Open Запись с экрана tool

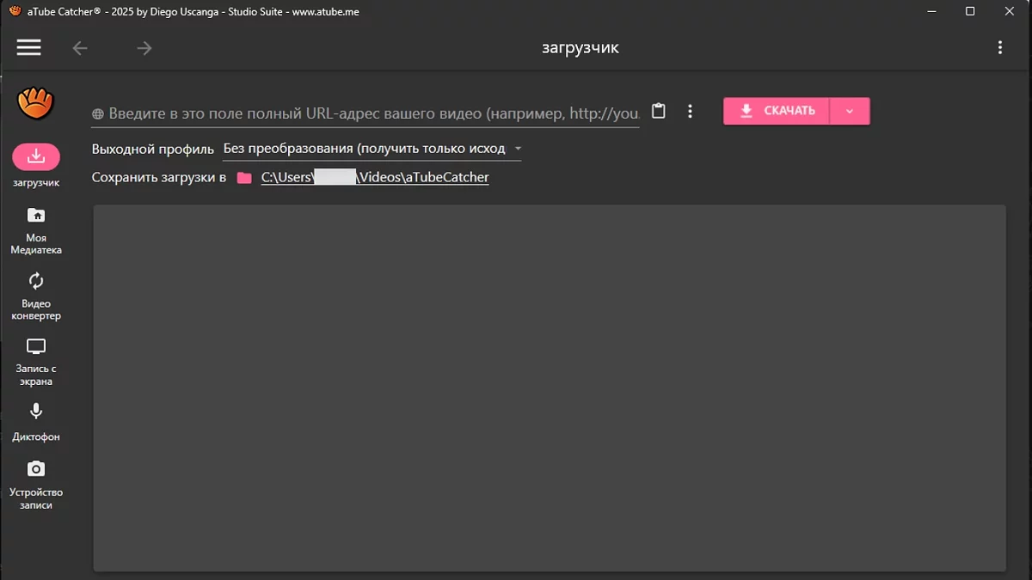click(36, 347)
